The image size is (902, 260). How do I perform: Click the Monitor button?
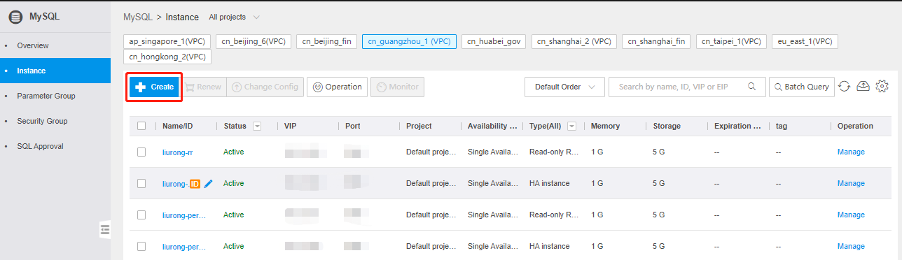397,87
